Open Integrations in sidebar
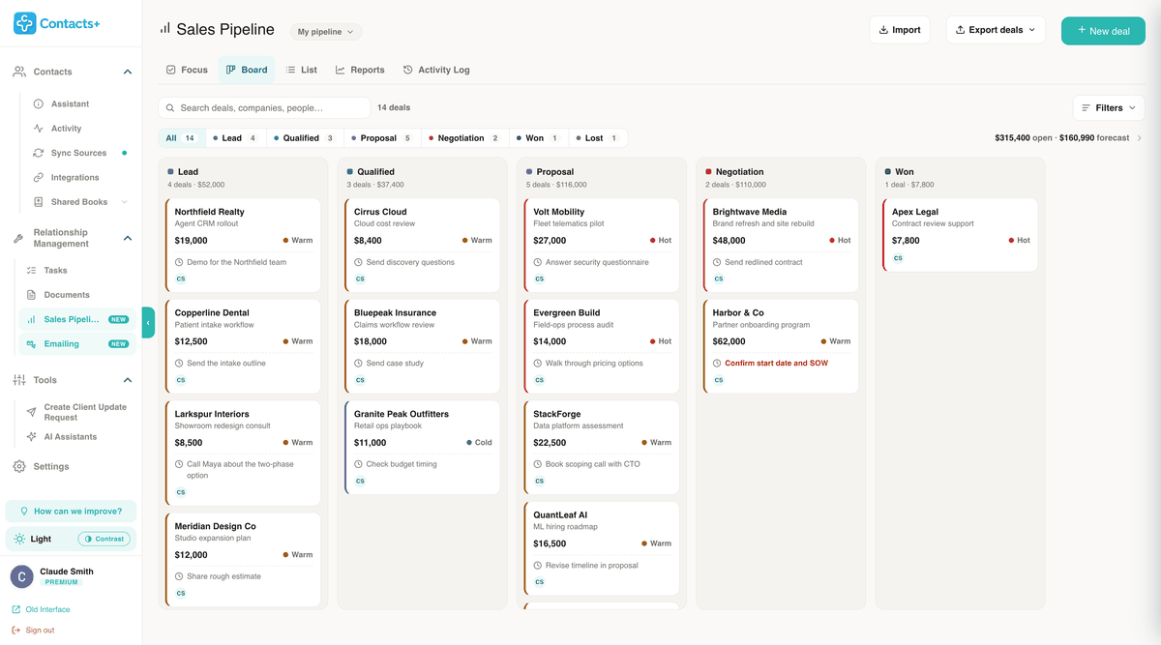This screenshot has height=645, width=1161. (x=74, y=178)
